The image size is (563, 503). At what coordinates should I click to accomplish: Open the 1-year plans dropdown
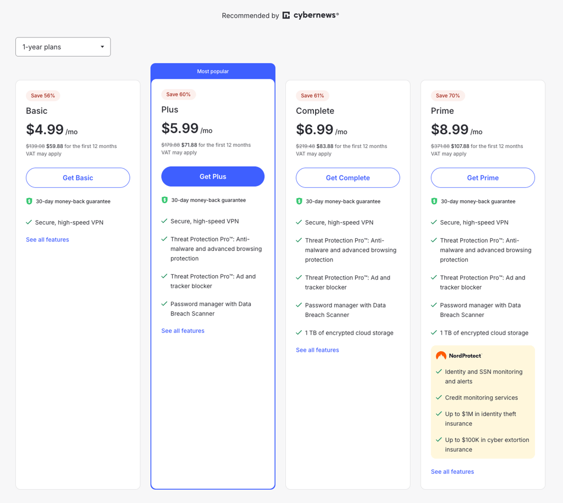[x=63, y=47]
